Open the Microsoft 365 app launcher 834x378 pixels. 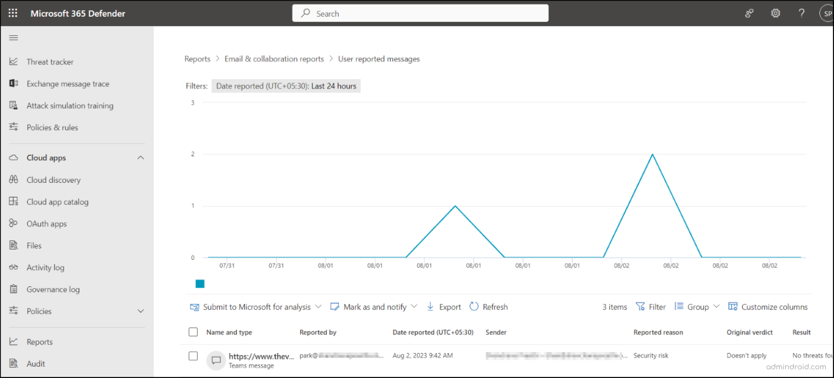(x=12, y=13)
